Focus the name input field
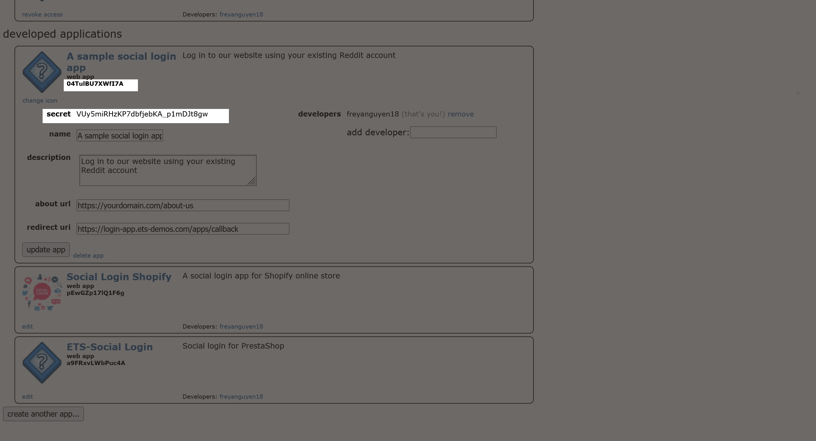816x441 pixels. coord(120,136)
